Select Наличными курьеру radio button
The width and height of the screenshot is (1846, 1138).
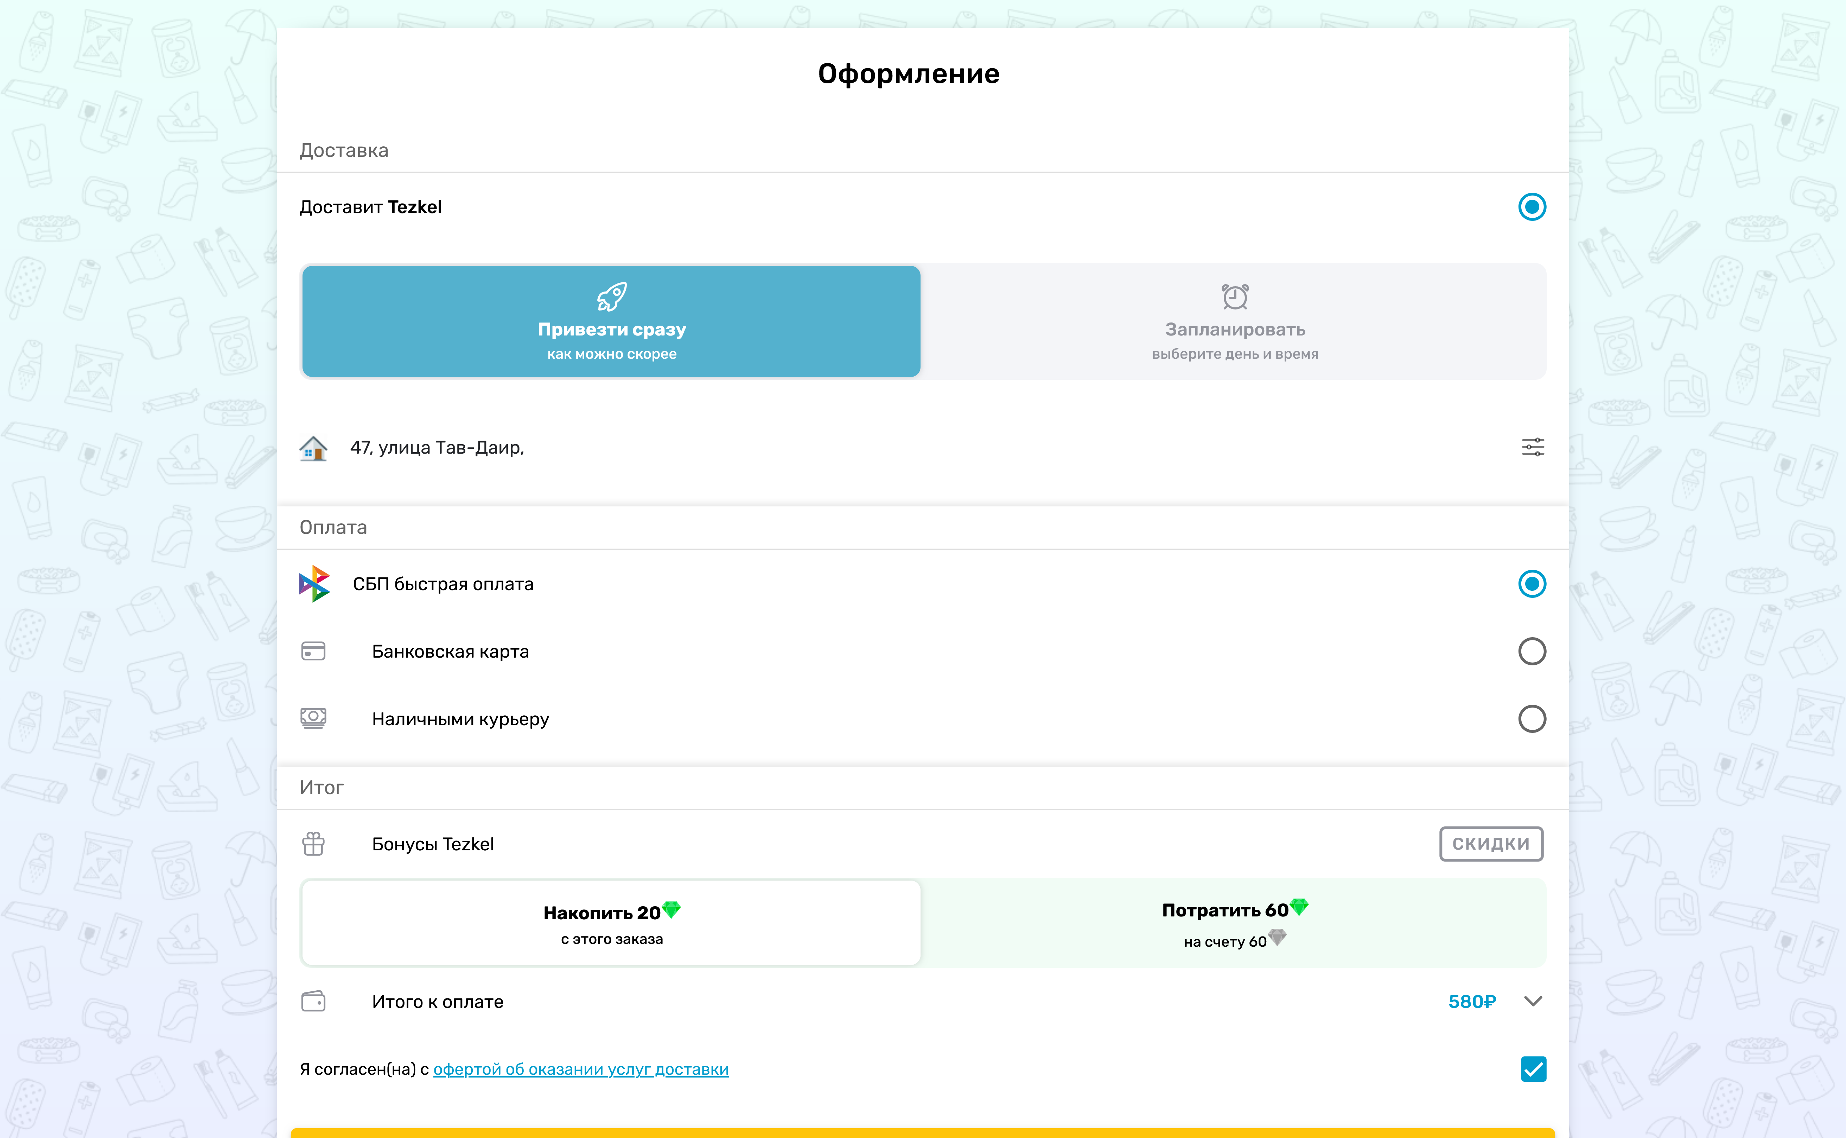click(x=1531, y=719)
